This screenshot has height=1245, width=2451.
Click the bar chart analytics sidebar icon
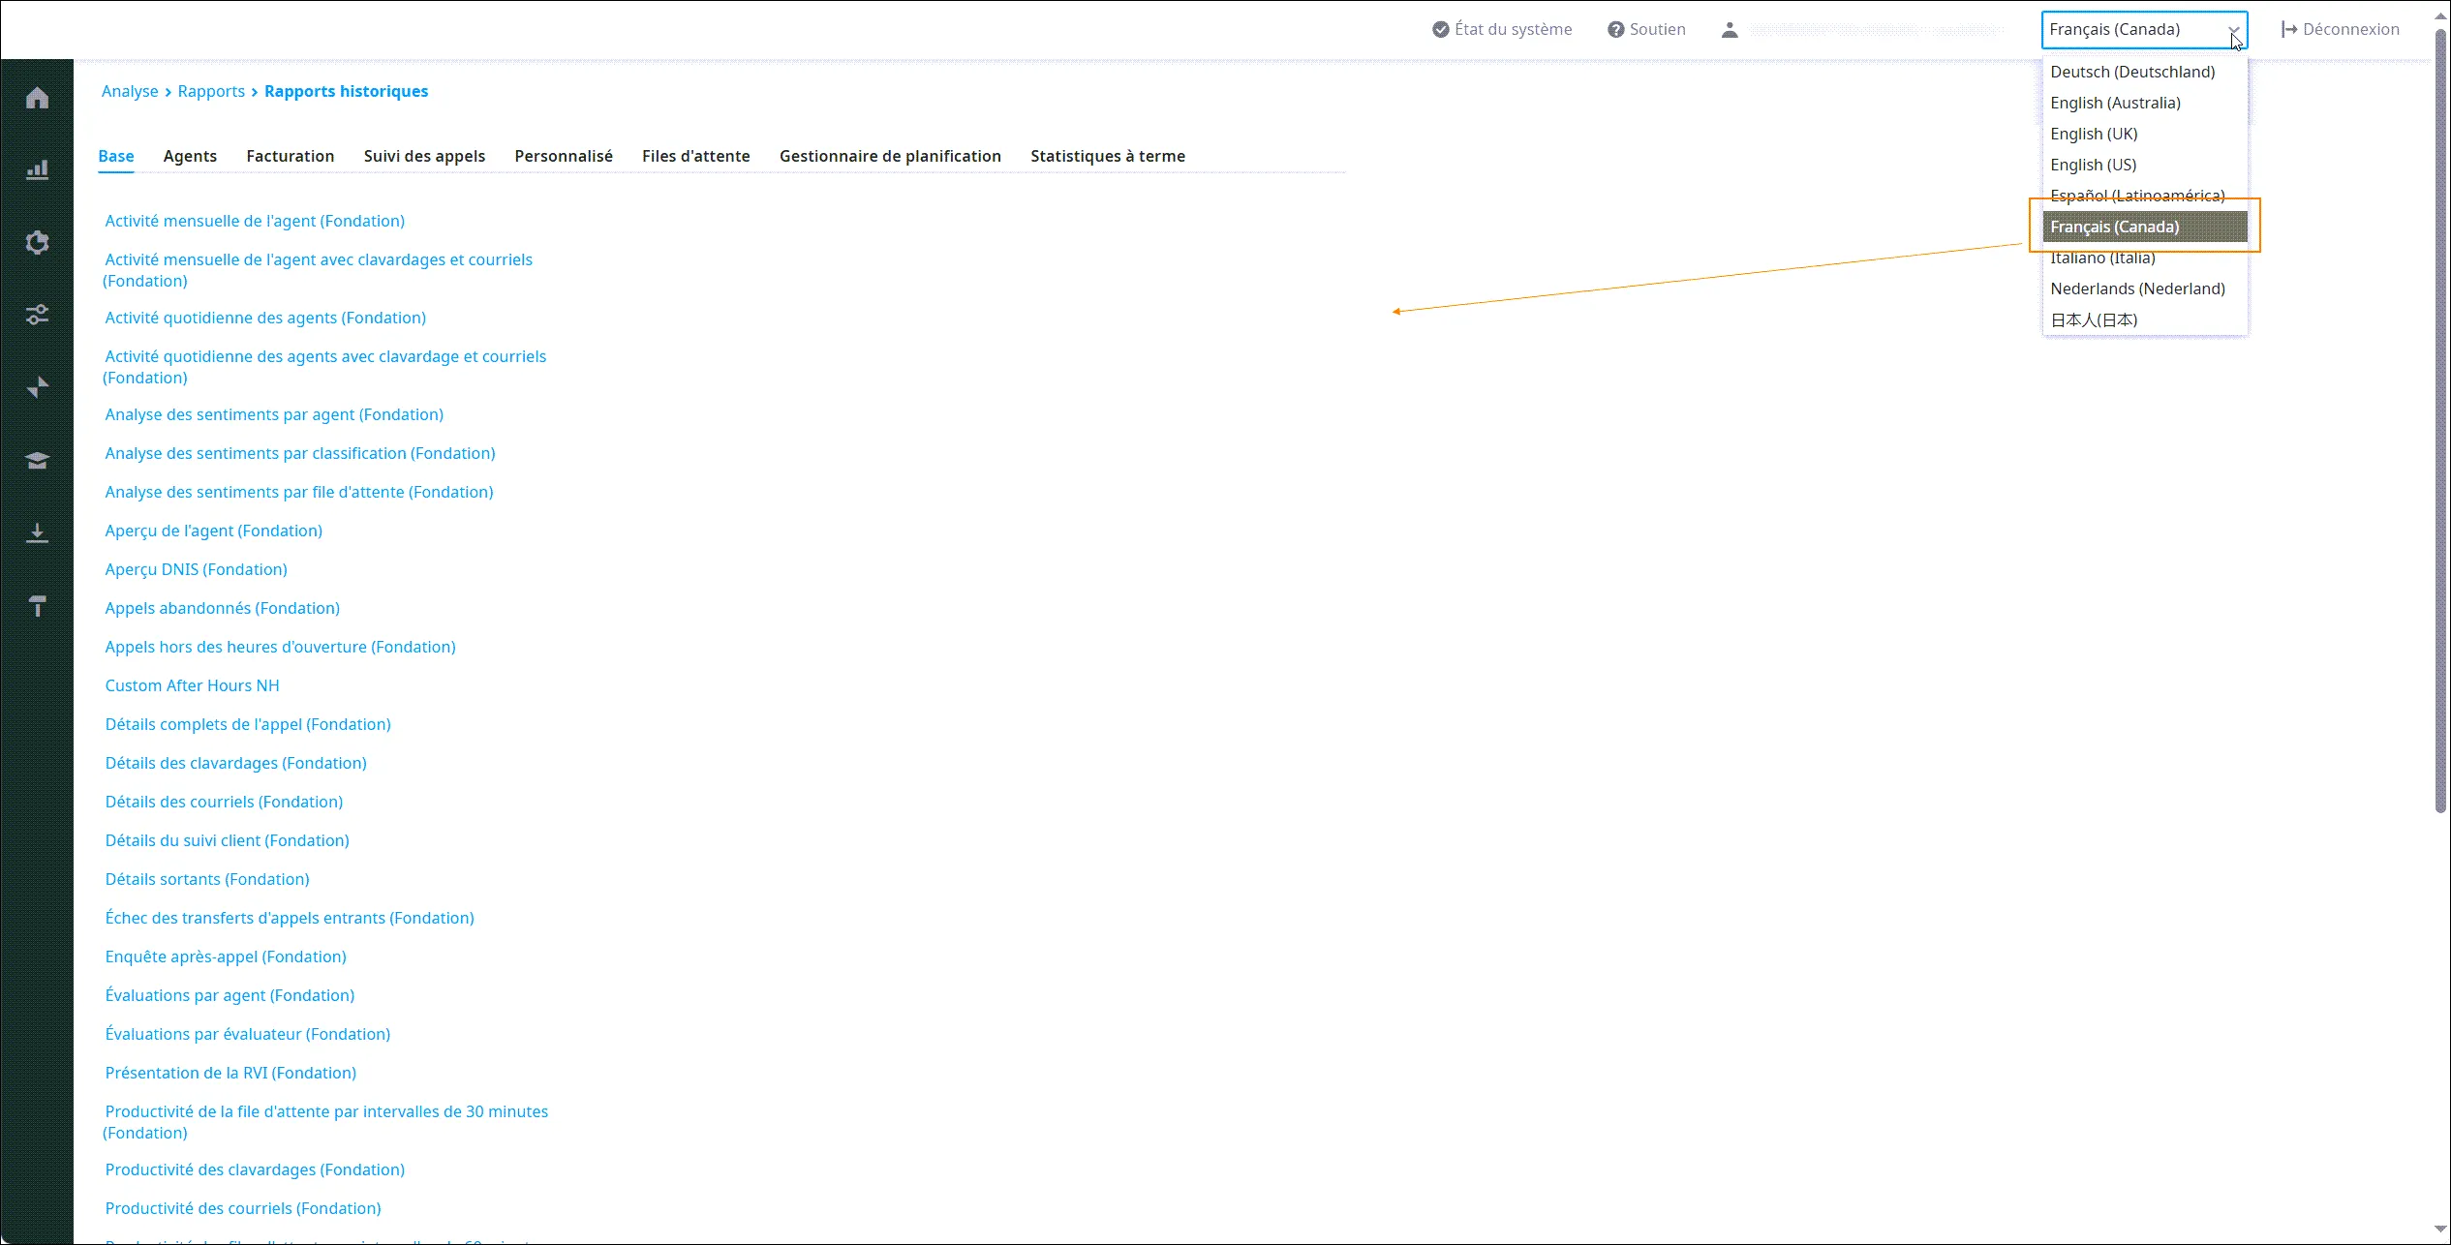(37, 170)
